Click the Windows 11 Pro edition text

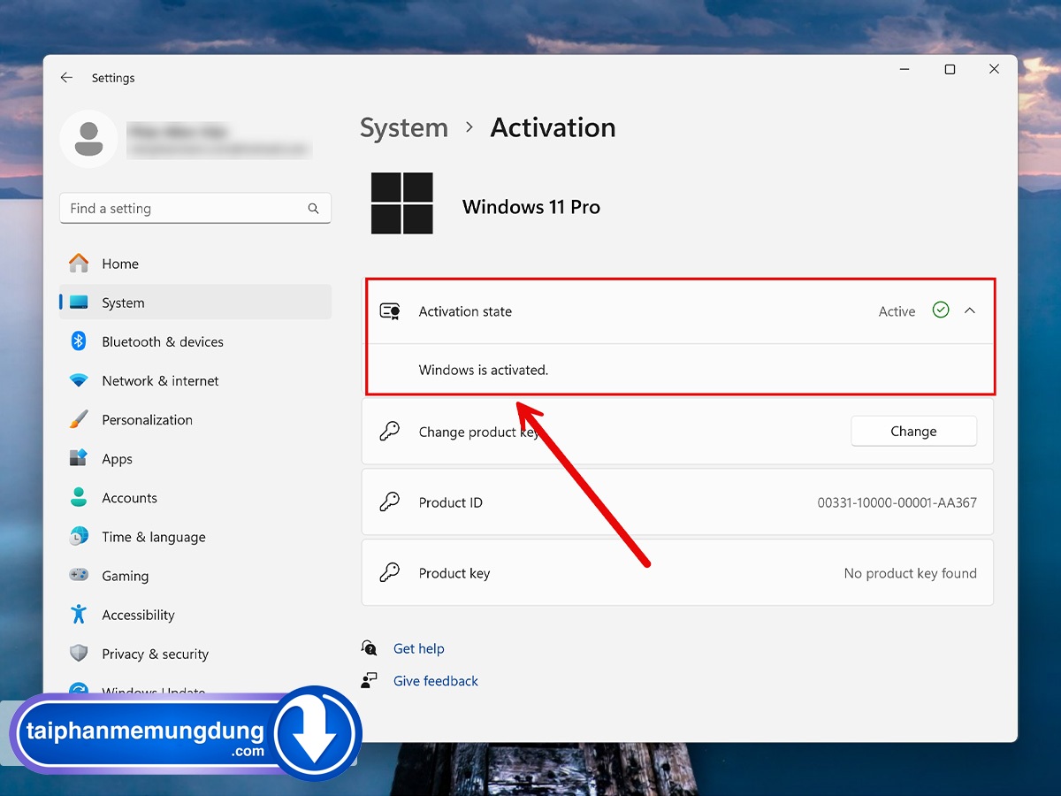[531, 207]
